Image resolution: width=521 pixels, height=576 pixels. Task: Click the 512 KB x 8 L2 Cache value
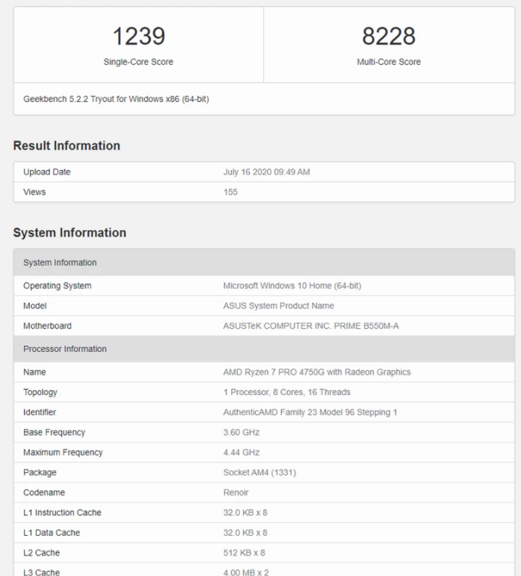point(245,553)
